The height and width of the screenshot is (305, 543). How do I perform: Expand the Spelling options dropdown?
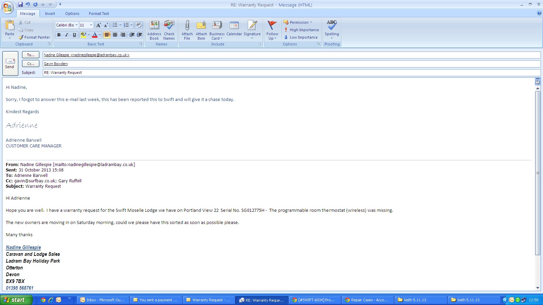[x=332, y=38]
